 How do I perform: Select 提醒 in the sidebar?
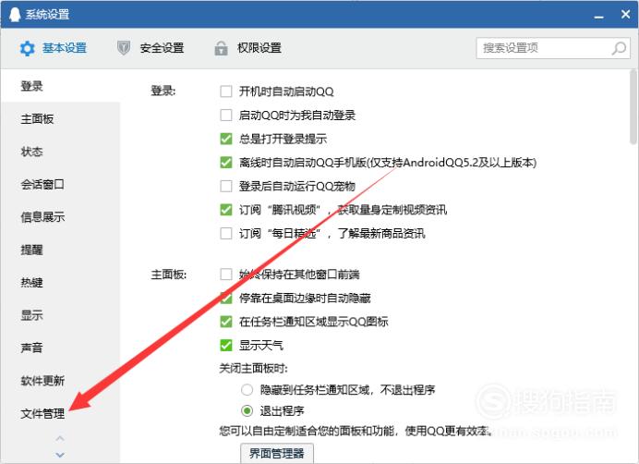[61, 250]
